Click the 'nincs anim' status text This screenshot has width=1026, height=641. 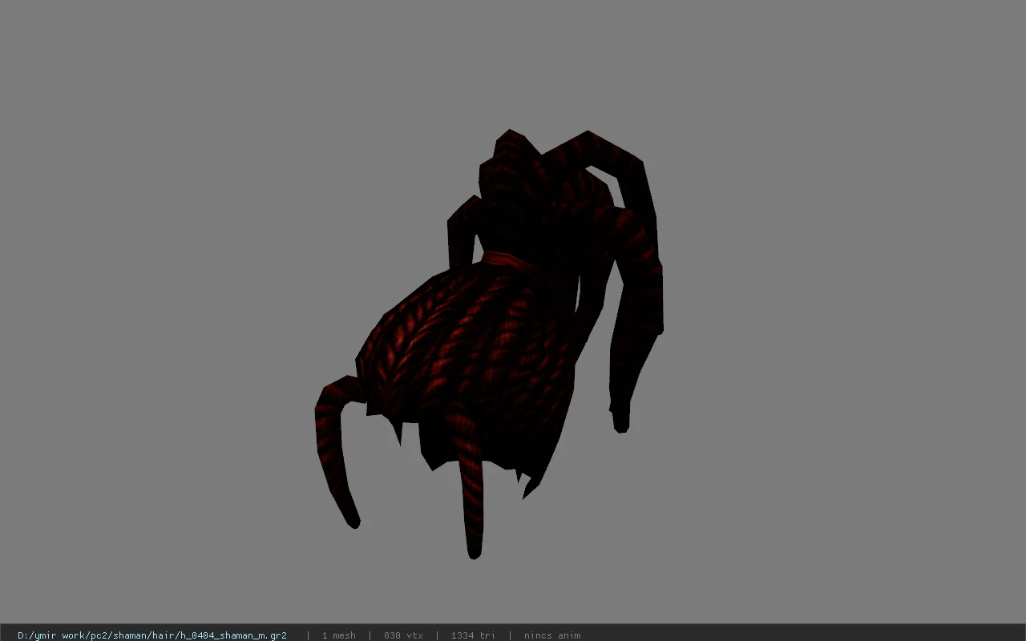point(552,635)
